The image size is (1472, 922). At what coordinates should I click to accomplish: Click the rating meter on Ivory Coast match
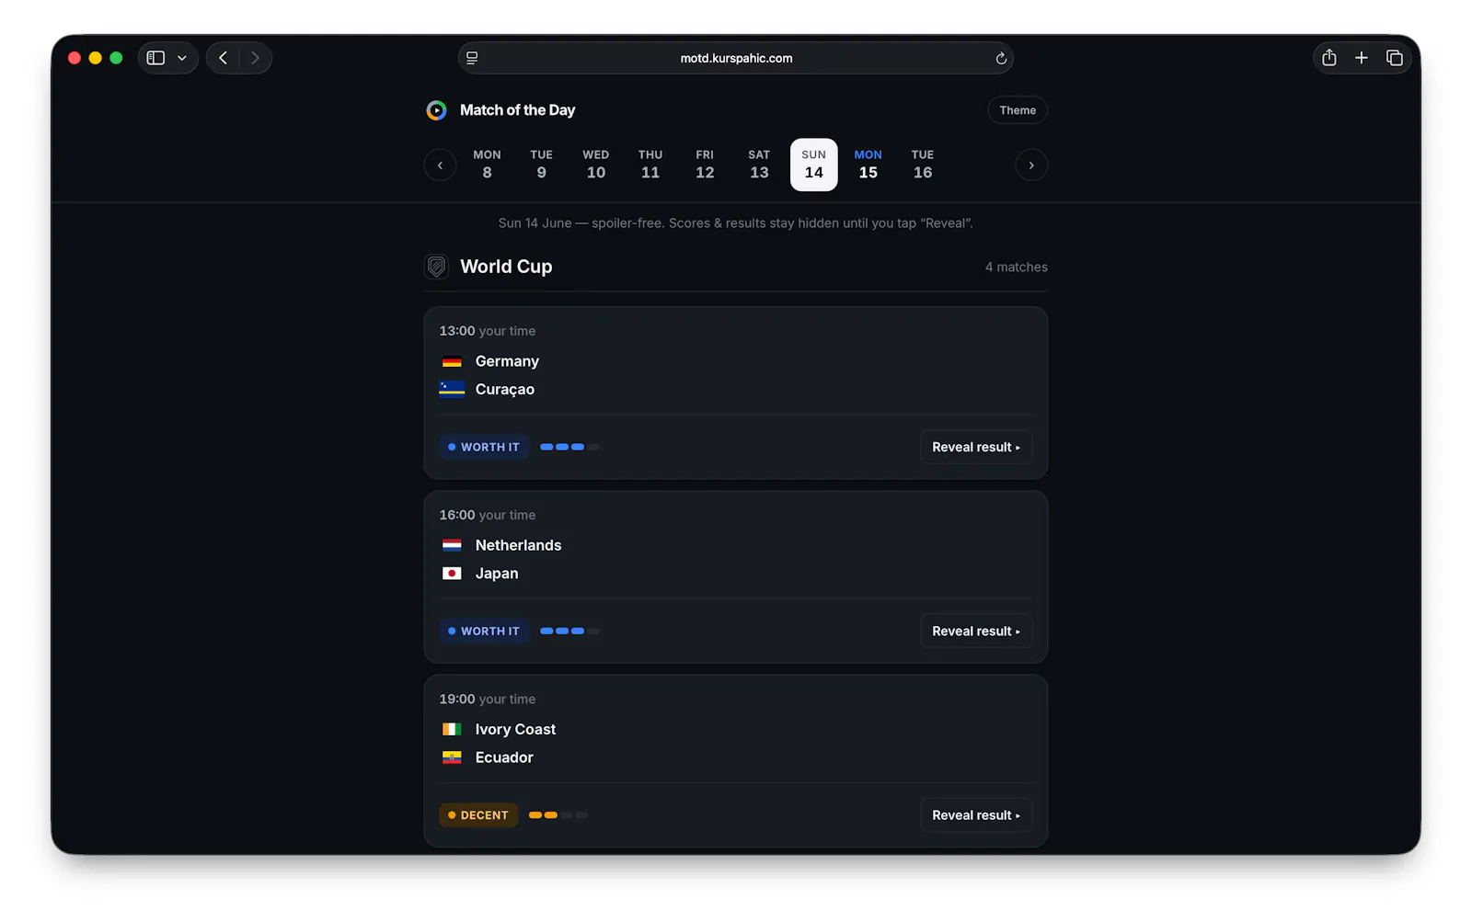558,815
